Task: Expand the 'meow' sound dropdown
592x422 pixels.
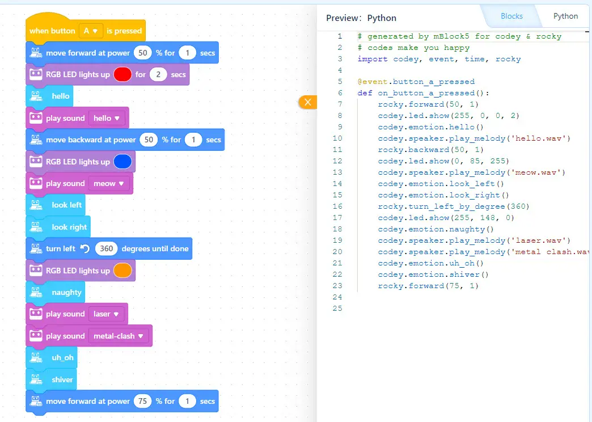Action: [x=109, y=184]
